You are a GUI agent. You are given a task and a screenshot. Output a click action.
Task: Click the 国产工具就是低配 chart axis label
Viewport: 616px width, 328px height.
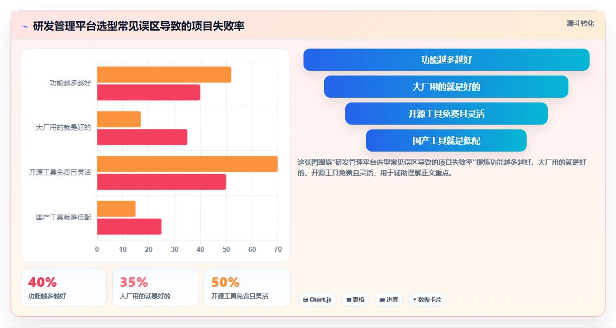coord(63,217)
